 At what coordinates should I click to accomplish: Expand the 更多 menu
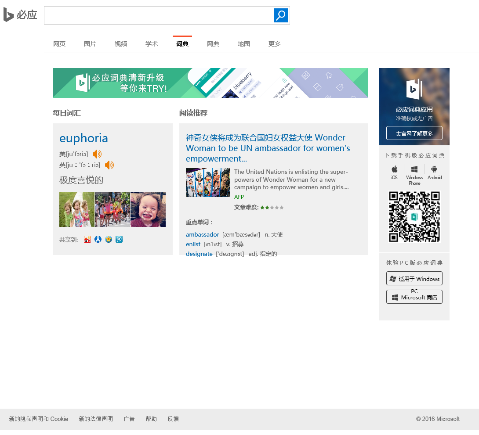point(275,44)
